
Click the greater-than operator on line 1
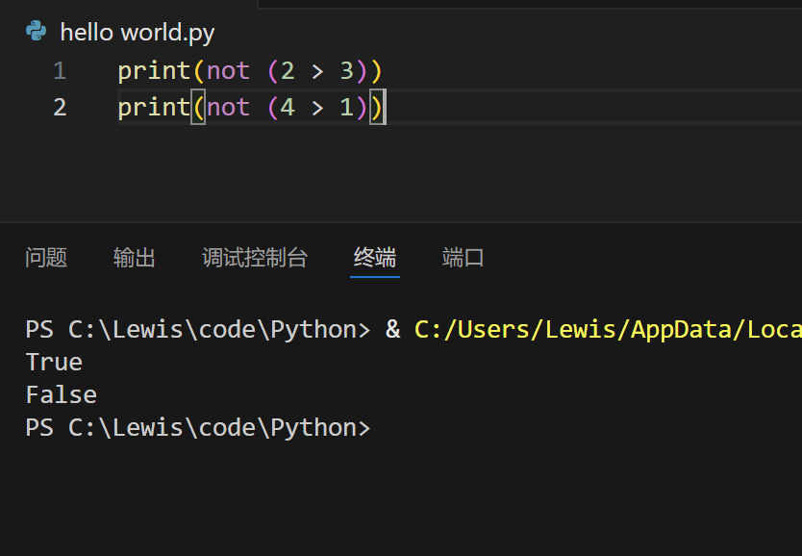316,71
